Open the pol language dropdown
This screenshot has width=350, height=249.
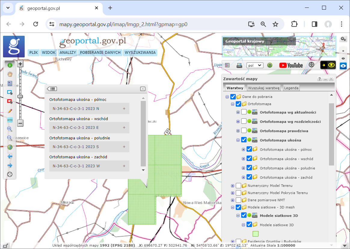tap(255, 65)
